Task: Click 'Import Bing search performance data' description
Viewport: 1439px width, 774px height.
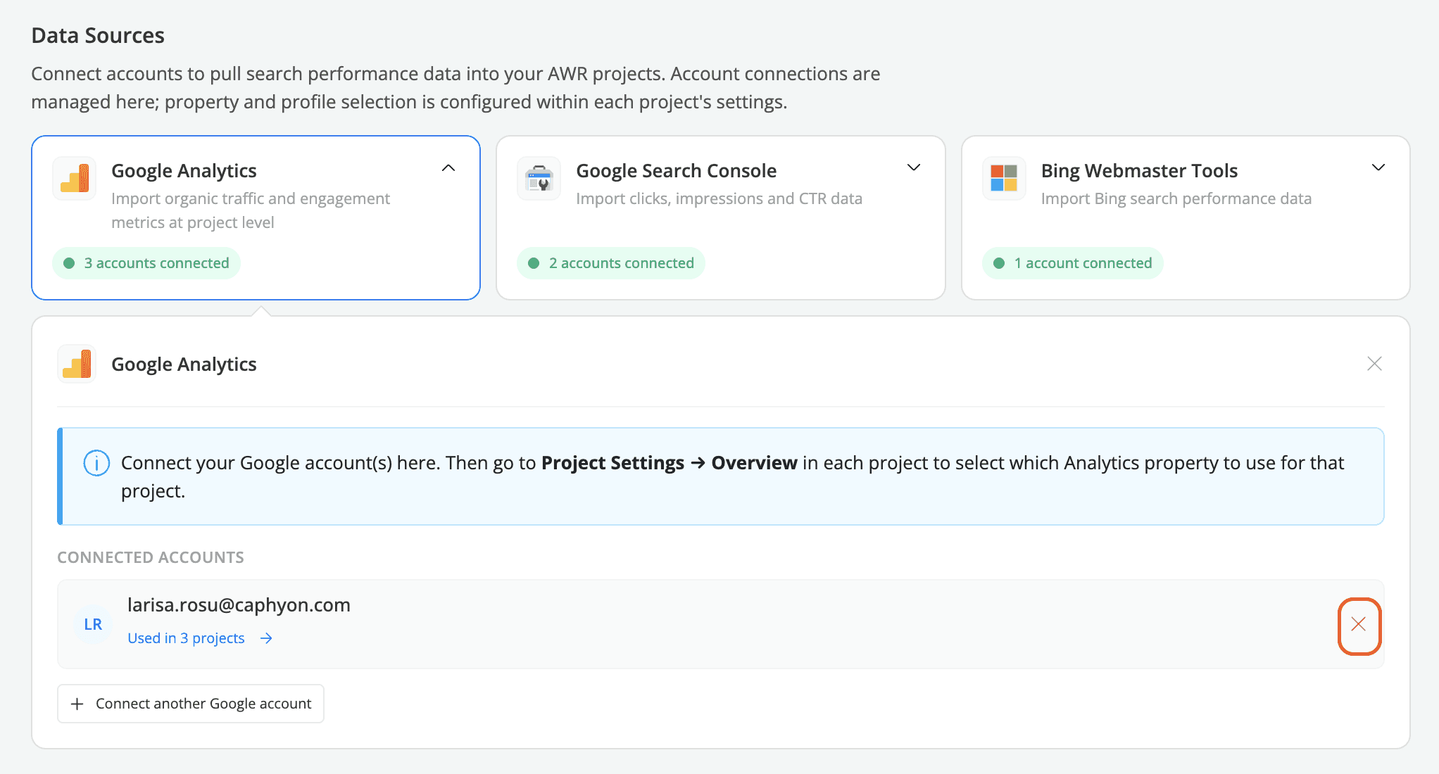Action: pyautogui.click(x=1176, y=198)
